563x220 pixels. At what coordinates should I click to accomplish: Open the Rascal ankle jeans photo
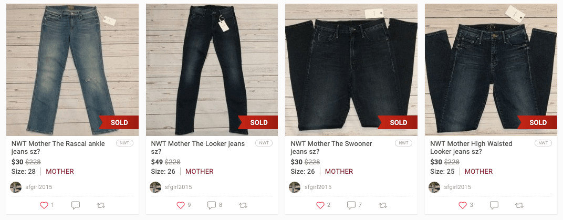(72, 70)
